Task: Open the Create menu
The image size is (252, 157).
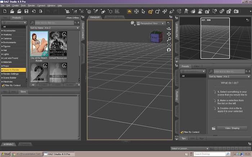Action: point(15,6)
